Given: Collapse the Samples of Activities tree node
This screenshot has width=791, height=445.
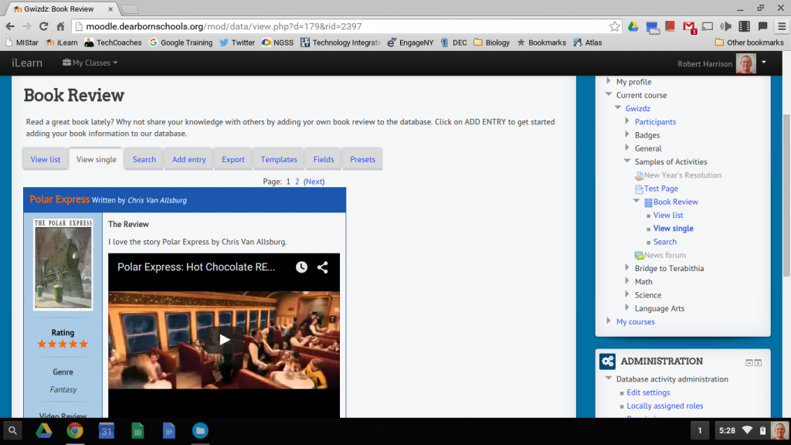Looking at the screenshot, I should [x=627, y=161].
